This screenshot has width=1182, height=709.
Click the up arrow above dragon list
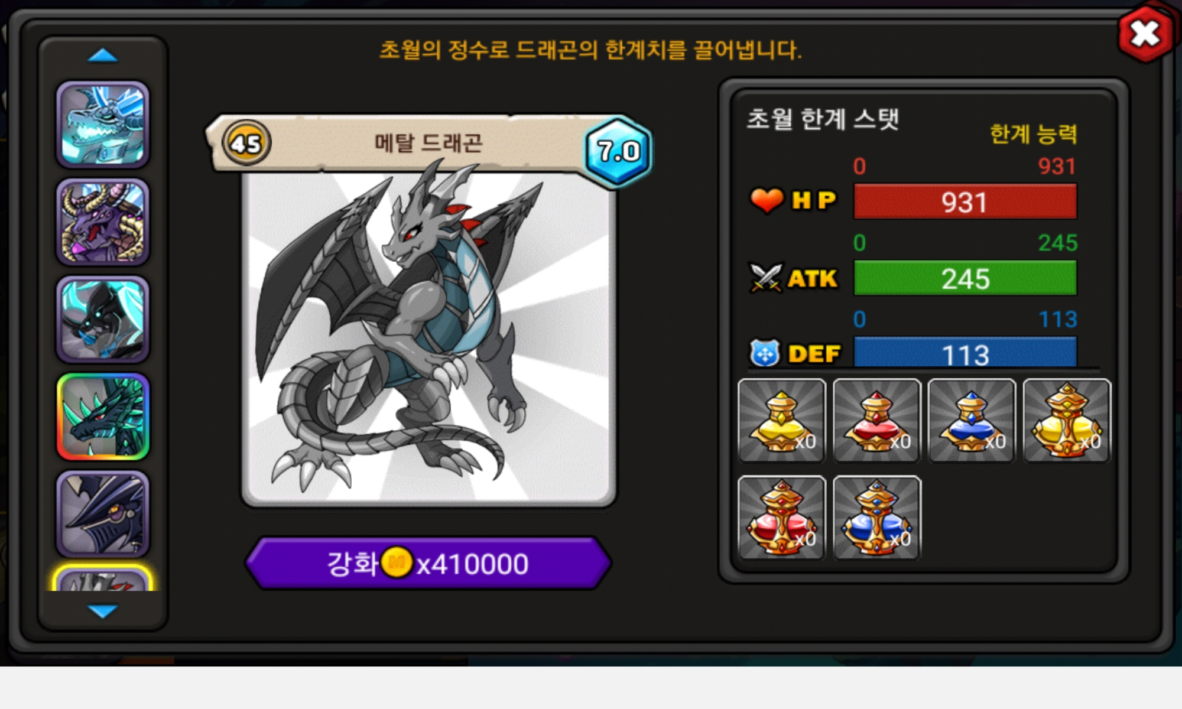point(103,56)
